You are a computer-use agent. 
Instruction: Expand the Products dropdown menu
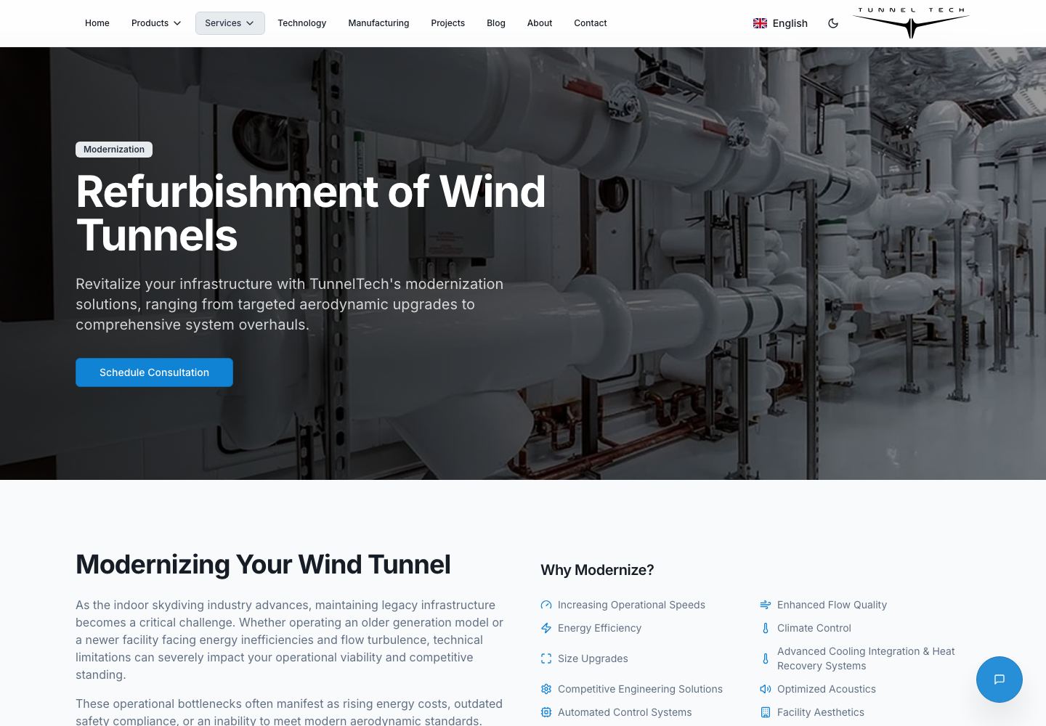156,23
